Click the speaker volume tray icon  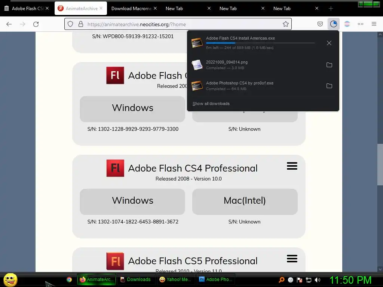click(317, 280)
